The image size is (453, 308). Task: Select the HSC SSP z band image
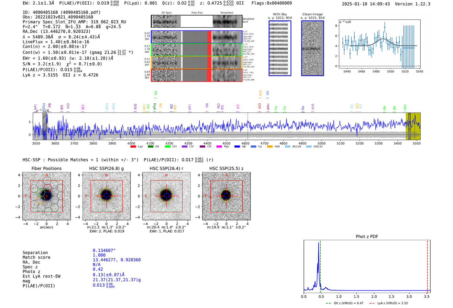[226, 196]
